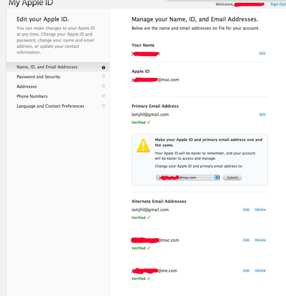Click the yellow warning triangle icon
Screen dimensions: 286x296
(x=143, y=146)
